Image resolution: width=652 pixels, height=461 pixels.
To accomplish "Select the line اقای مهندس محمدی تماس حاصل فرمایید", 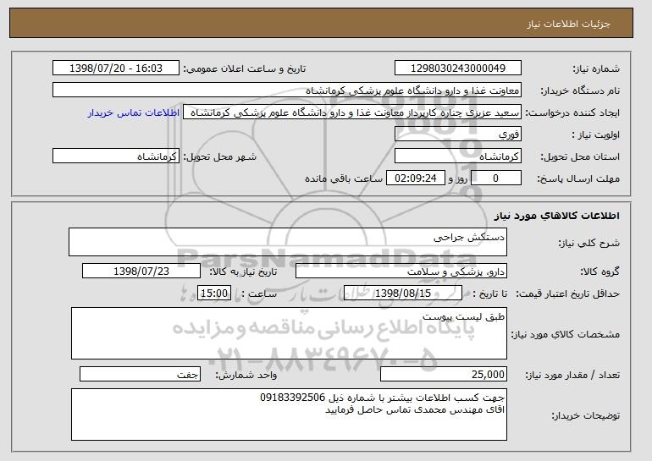I will (x=415, y=409).
